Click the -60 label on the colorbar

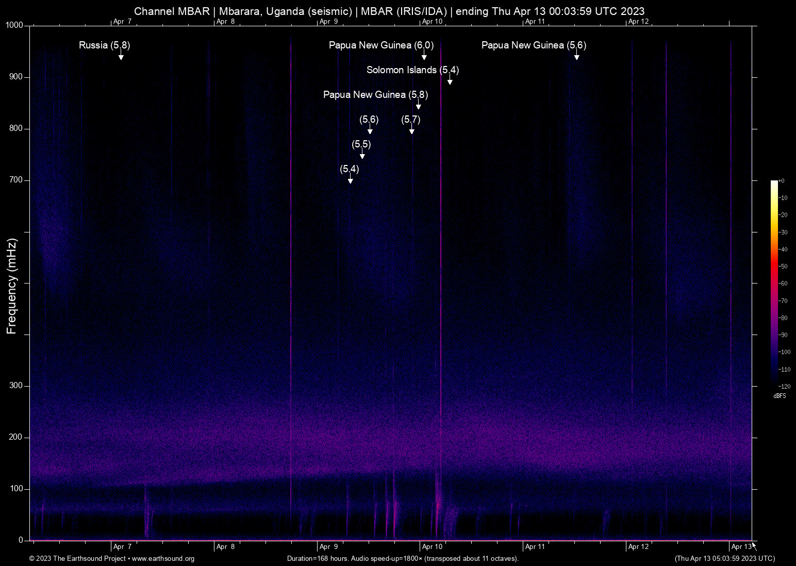point(783,283)
